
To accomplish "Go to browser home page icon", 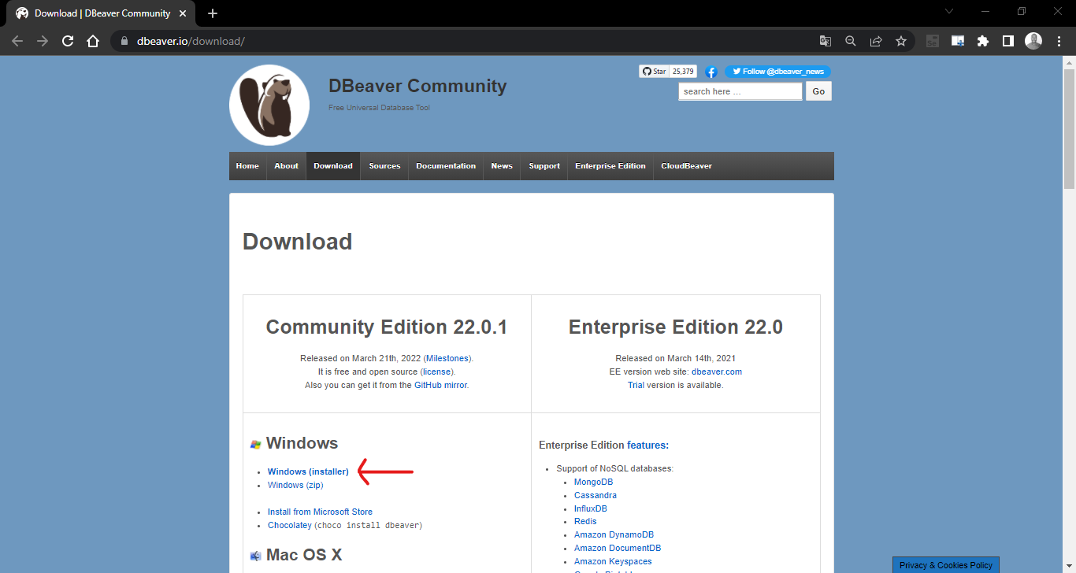I will click(93, 41).
